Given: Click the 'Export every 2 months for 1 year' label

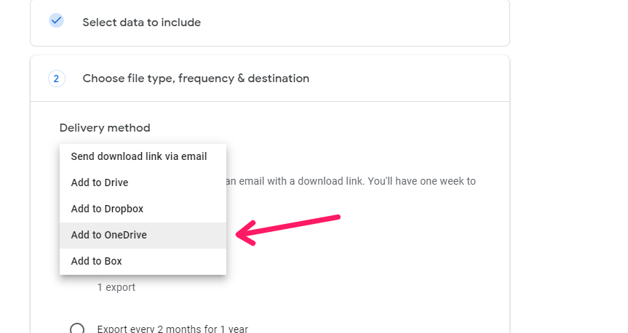Looking at the screenshot, I should (172, 329).
